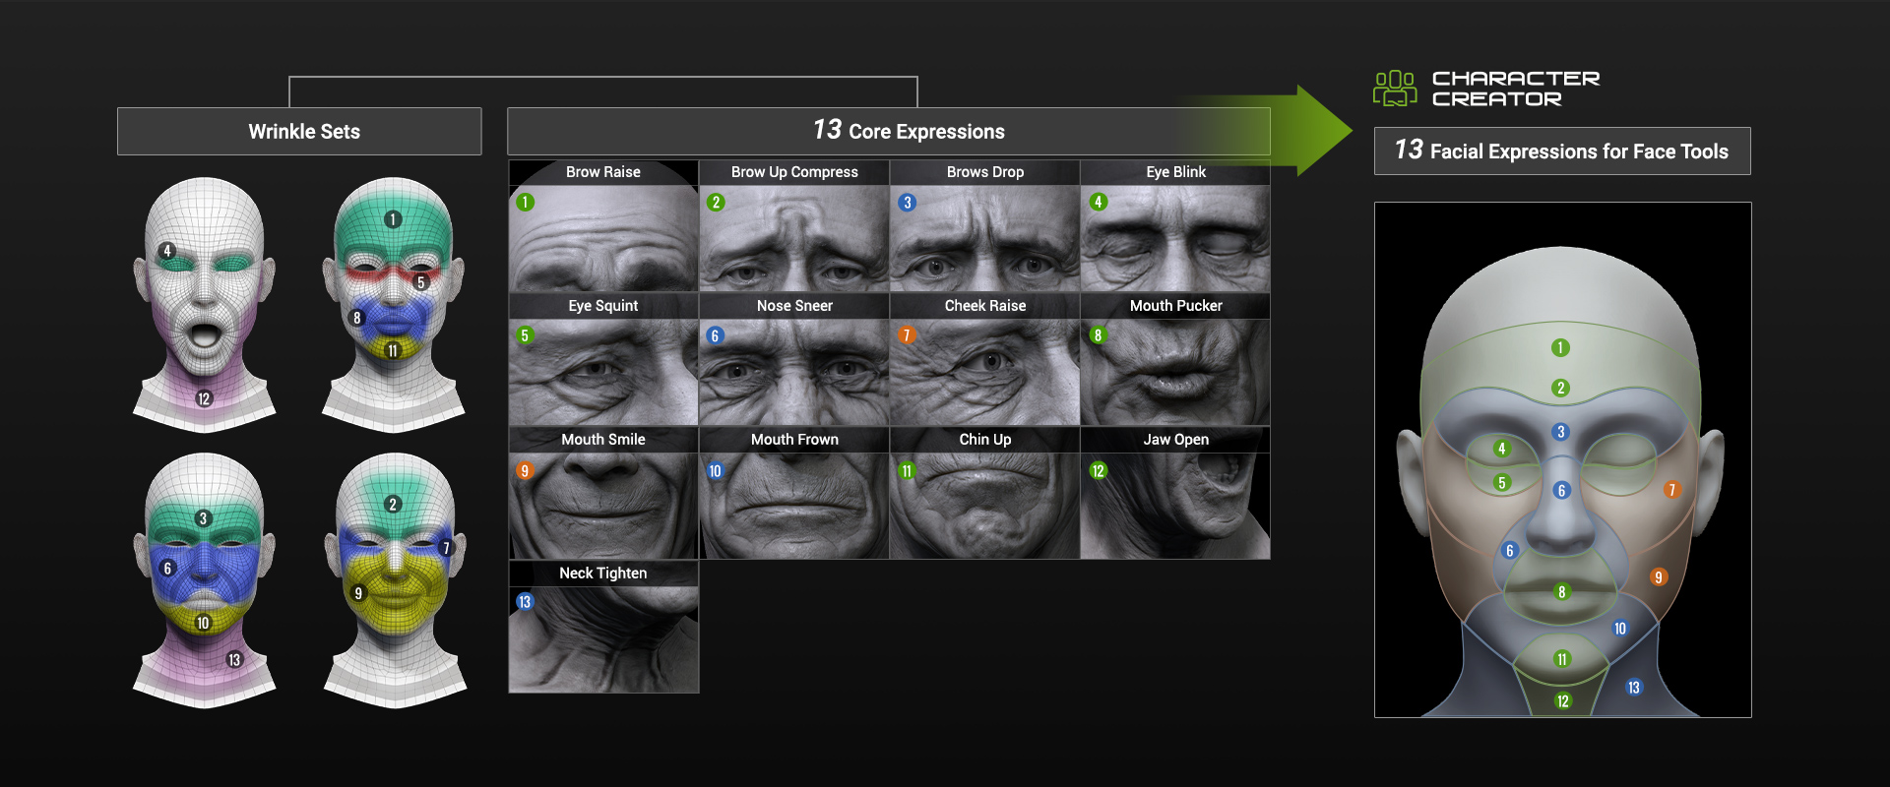Select blue badge 13 on Neck Tighten image
Screen dimensions: 1890x787
click(525, 602)
